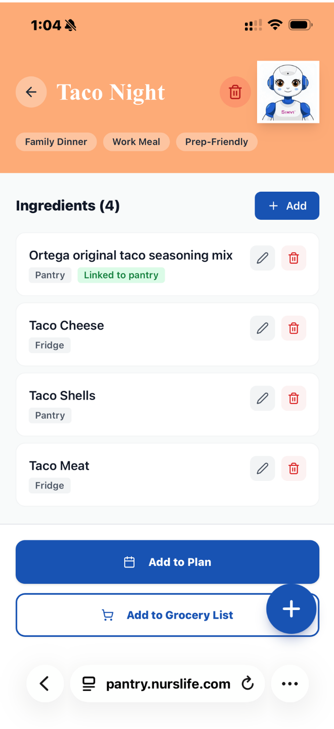Viewport: 334px width, 729px height.
Task: Open the delete recipe trash icon in header
Action: [x=235, y=92]
